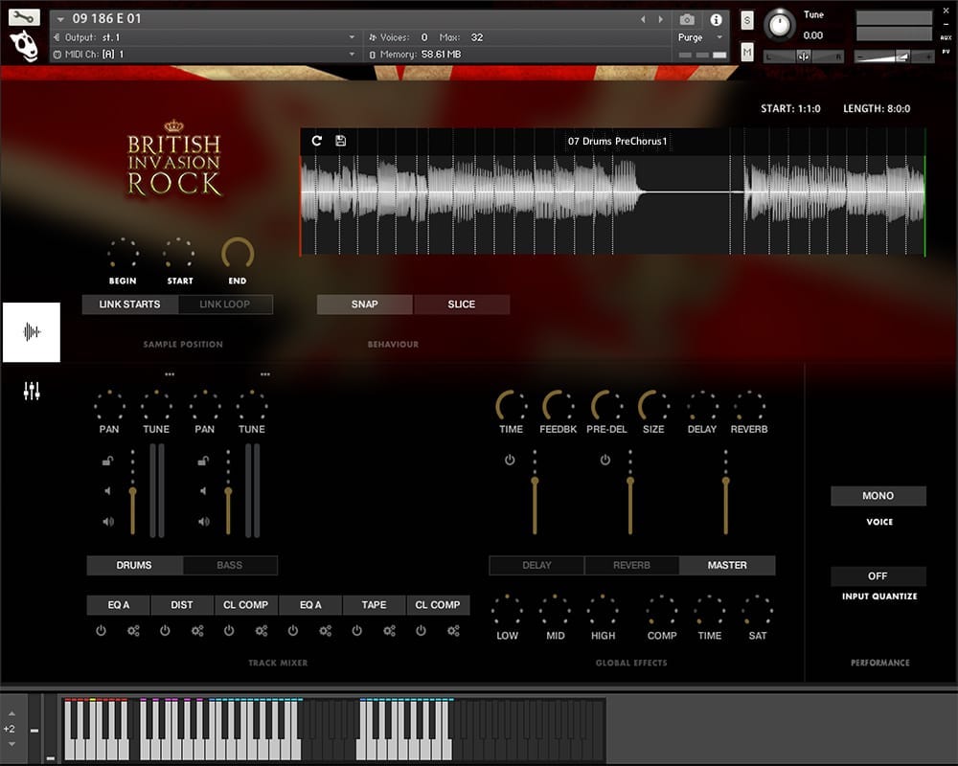Open the DIST effect settings gear icon

197,631
